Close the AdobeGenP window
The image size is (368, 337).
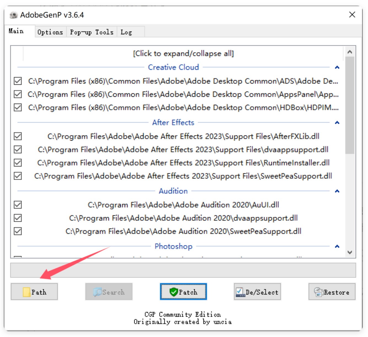coord(352,15)
